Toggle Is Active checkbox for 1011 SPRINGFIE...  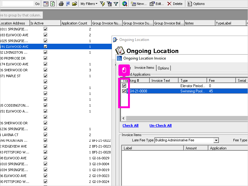click(45, 29)
